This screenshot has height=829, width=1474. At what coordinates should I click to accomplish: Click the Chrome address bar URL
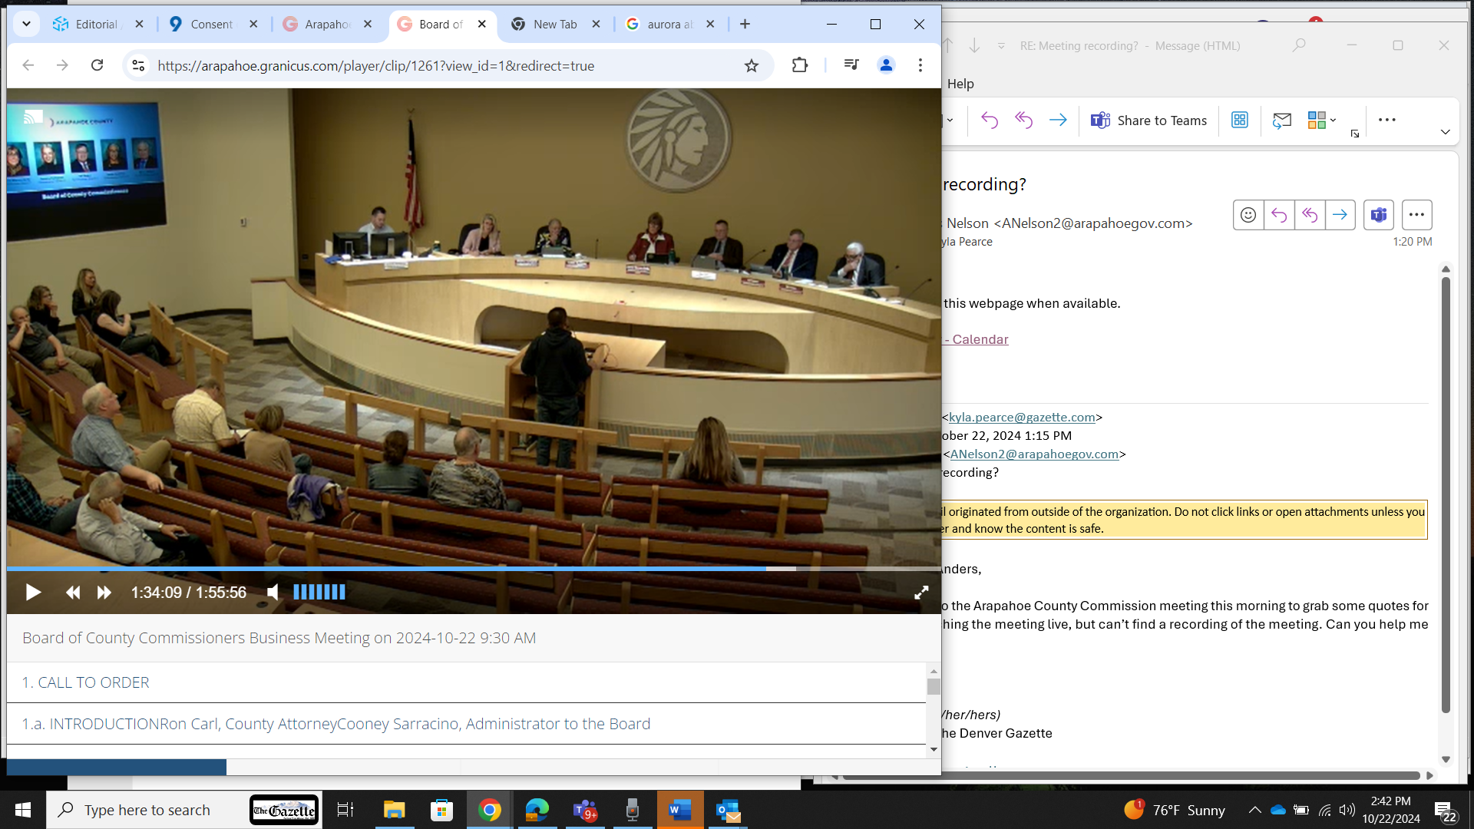click(x=376, y=66)
